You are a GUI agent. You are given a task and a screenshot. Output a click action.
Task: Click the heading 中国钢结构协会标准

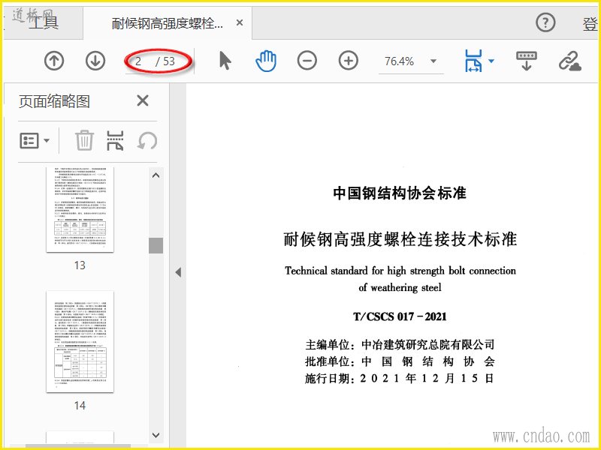pyautogui.click(x=400, y=193)
